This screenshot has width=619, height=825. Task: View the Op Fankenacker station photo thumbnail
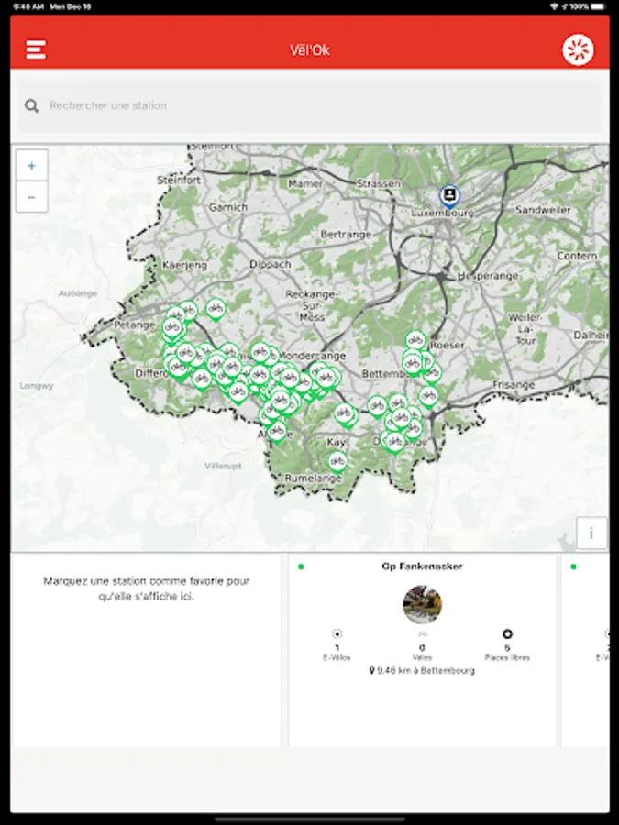(422, 605)
